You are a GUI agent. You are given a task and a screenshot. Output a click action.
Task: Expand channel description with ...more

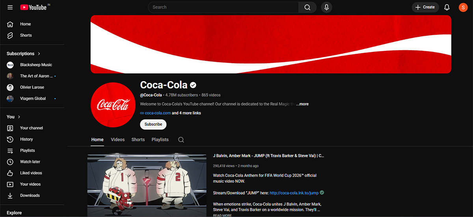(302, 104)
